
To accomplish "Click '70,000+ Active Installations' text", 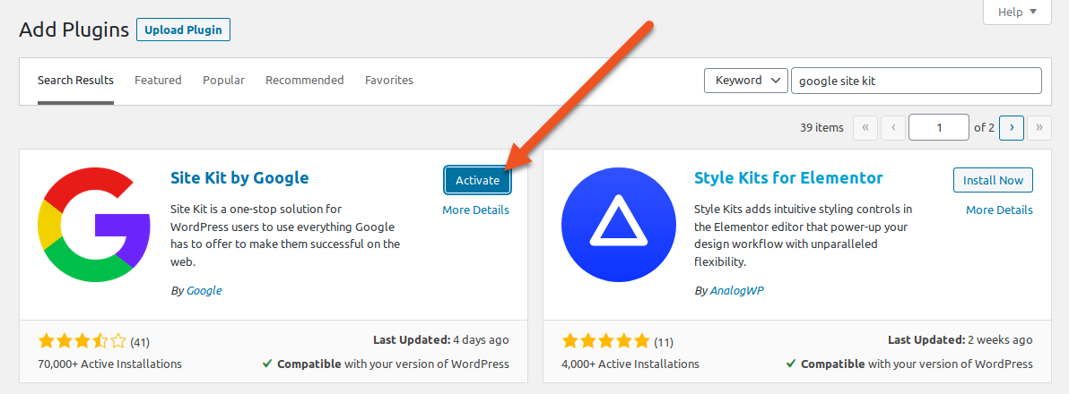I will coord(109,364).
